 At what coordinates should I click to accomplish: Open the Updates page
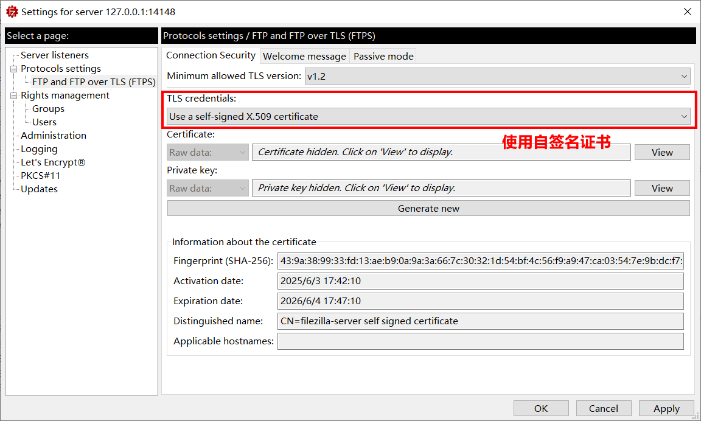[40, 189]
